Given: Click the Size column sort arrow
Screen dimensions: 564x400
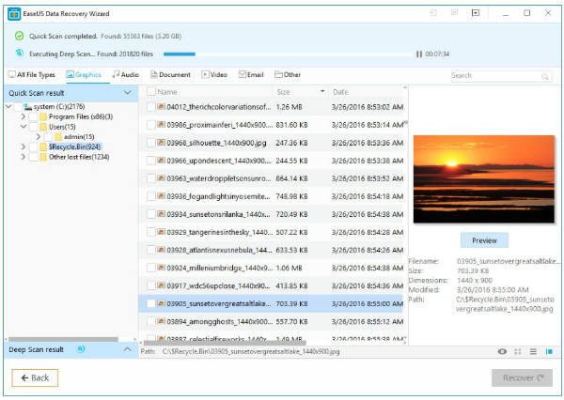Looking at the screenshot, I should pos(322,91).
